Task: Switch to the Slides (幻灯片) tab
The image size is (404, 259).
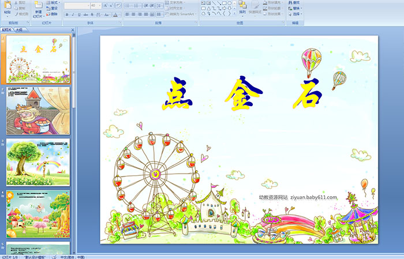Action: point(8,29)
